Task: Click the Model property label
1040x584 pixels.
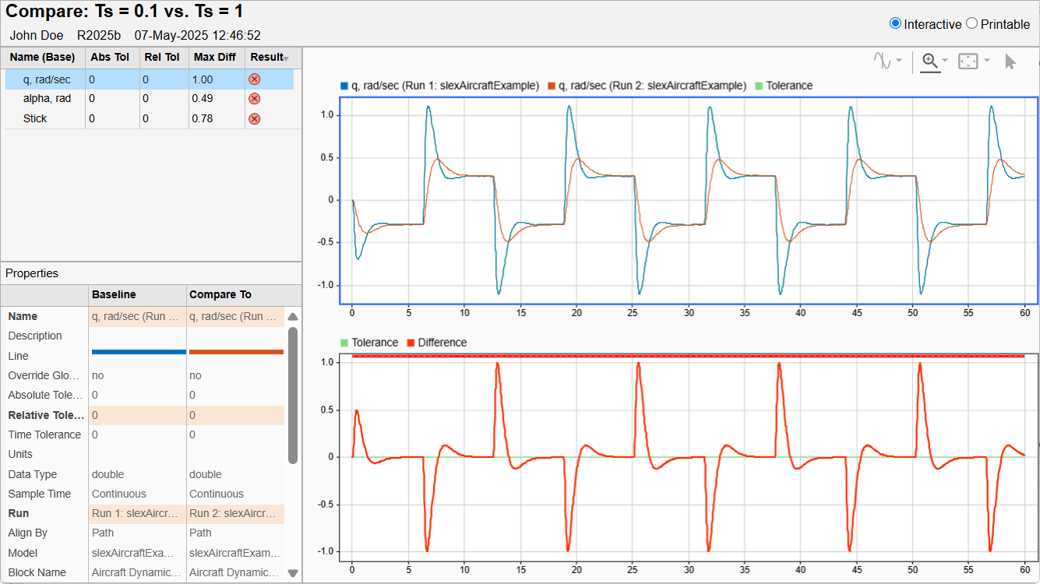Action: tap(23, 553)
